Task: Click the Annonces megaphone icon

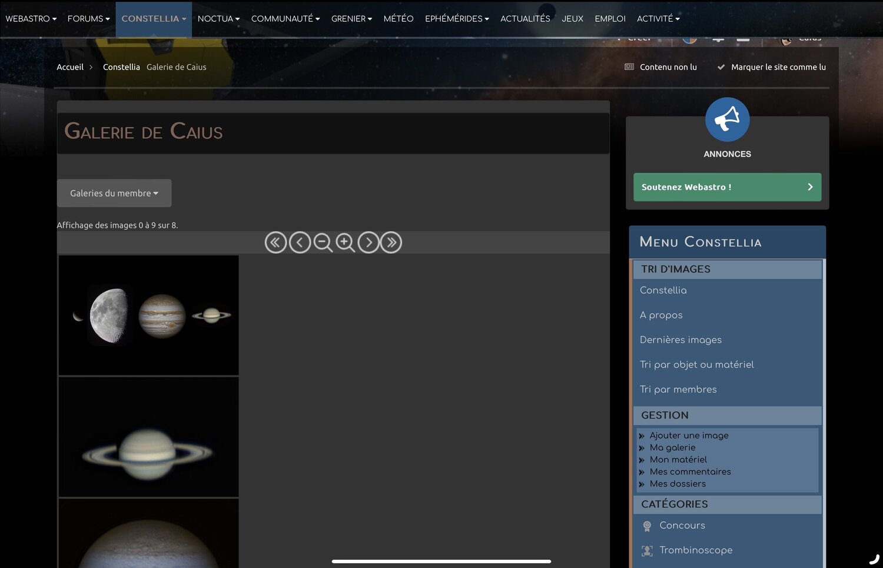Action: (727, 119)
